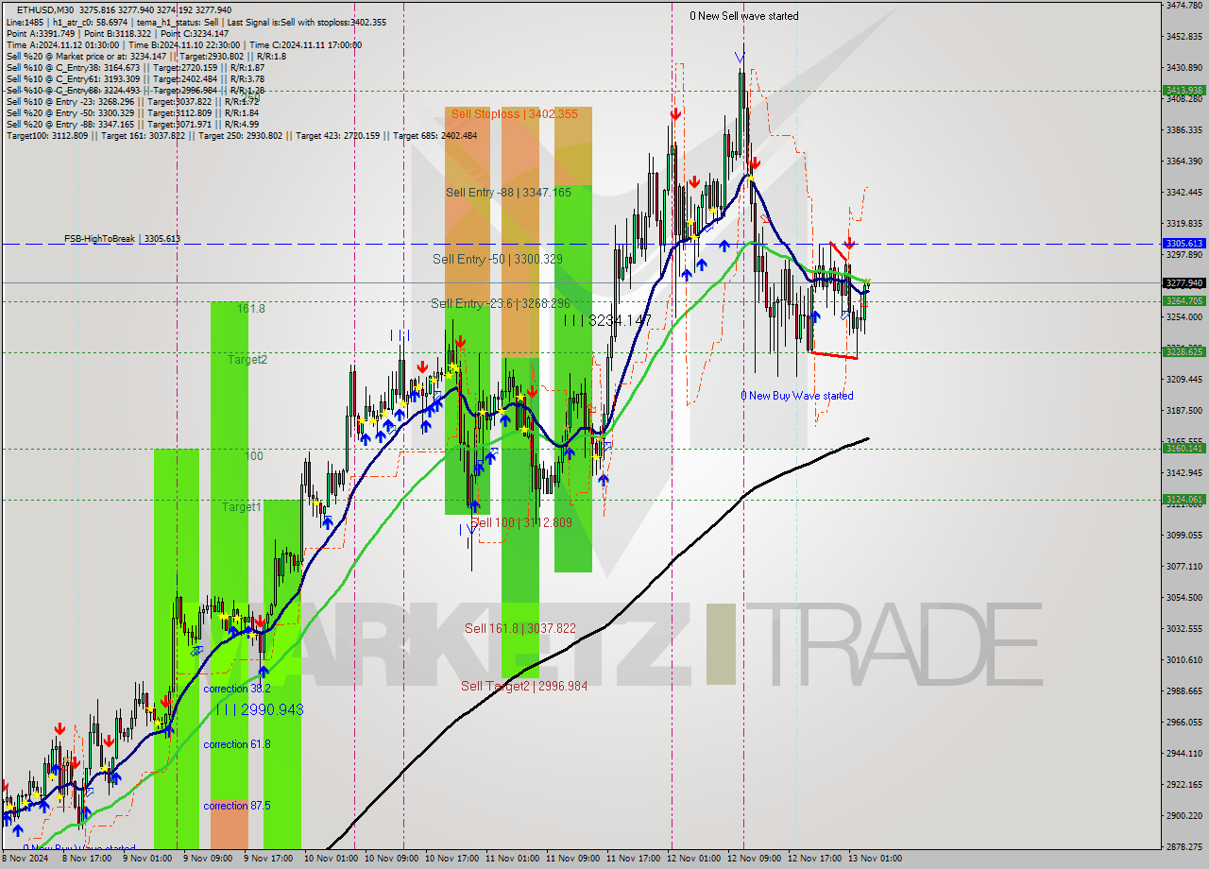Image resolution: width=1209 pixels, height=869 pixels.
Task: Click the green 3264.705 price tag
Action: (x=1183, y=300)
